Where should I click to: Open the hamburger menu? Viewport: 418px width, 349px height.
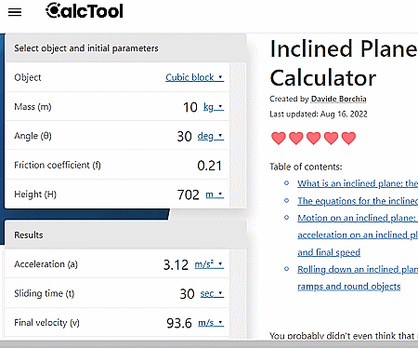[15, 12]
